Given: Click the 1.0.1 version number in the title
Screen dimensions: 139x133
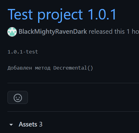Looking at the screenshot, I should point(102,14).
